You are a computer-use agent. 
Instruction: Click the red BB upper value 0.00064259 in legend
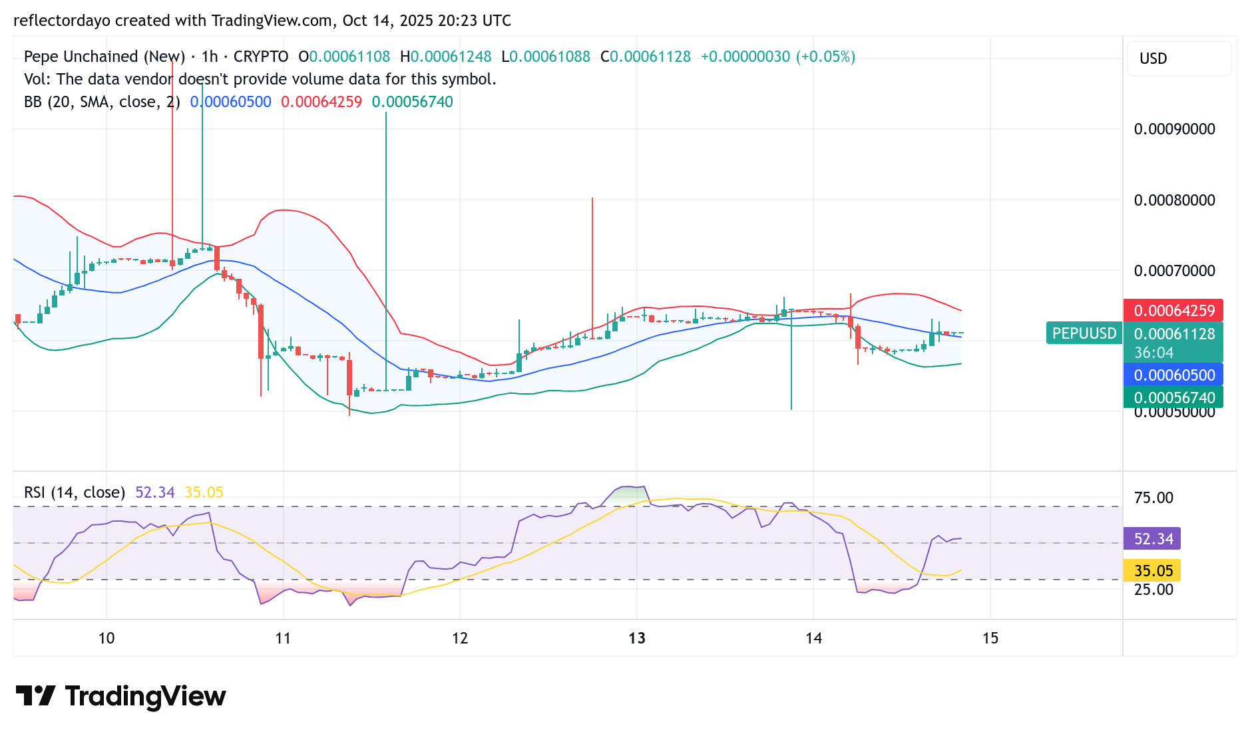coord(321,102)
